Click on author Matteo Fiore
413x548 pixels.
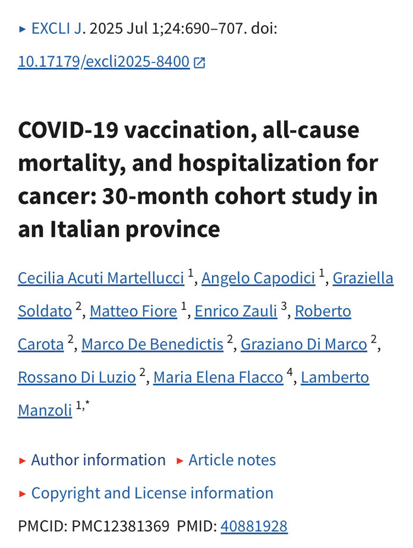(x=133, y=311)
